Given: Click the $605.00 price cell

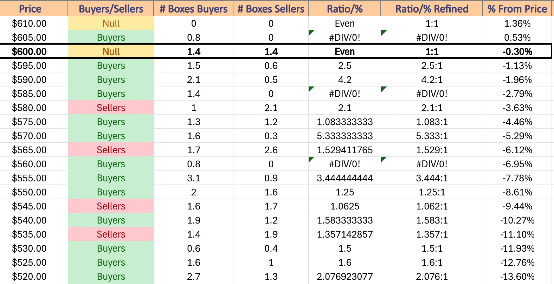Looking at the screenshot, I should (x=34, y=37).
